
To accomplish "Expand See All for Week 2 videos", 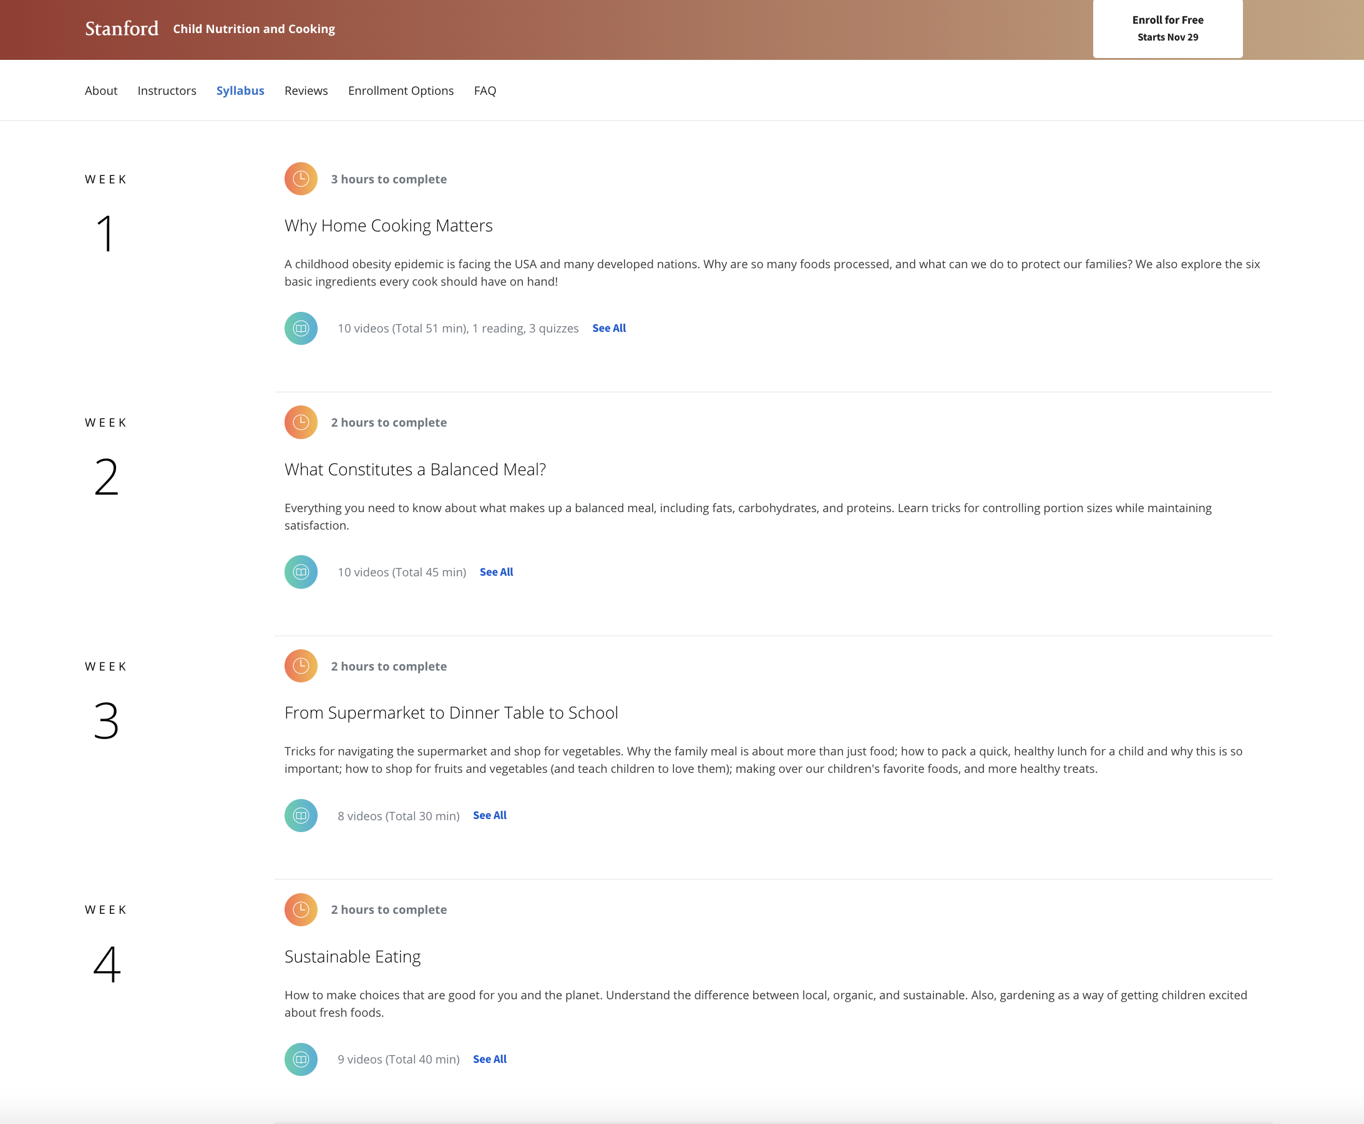I will point(496,572).
